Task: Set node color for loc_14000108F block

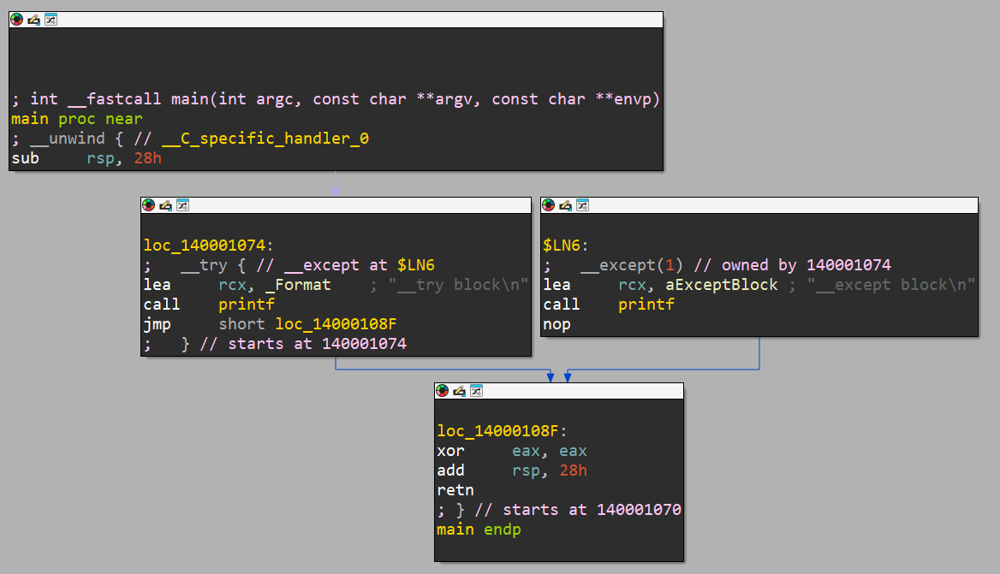Action: (443, 391)
